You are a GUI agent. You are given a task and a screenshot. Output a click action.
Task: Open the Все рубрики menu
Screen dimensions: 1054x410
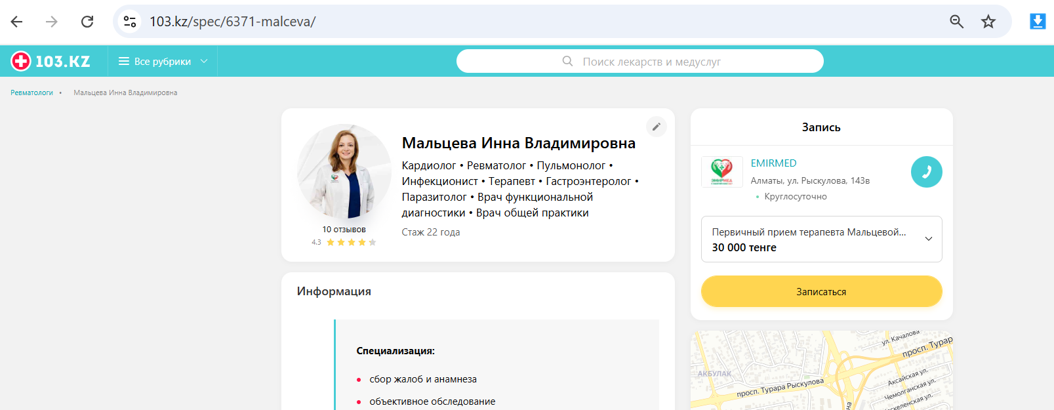(x=163, y=61)
